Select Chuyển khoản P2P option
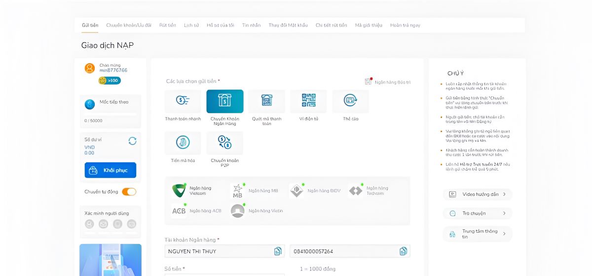The height and width of the screenshot is (276, 592). [x=224, y=150]
